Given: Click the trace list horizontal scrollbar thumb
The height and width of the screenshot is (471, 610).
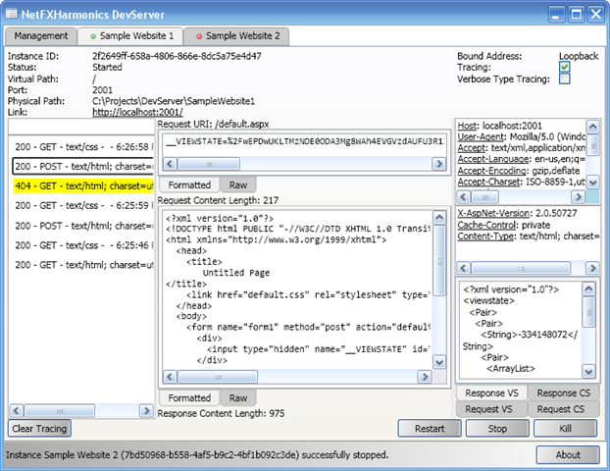Looking at the screenshot, I should tap(59, 411).
